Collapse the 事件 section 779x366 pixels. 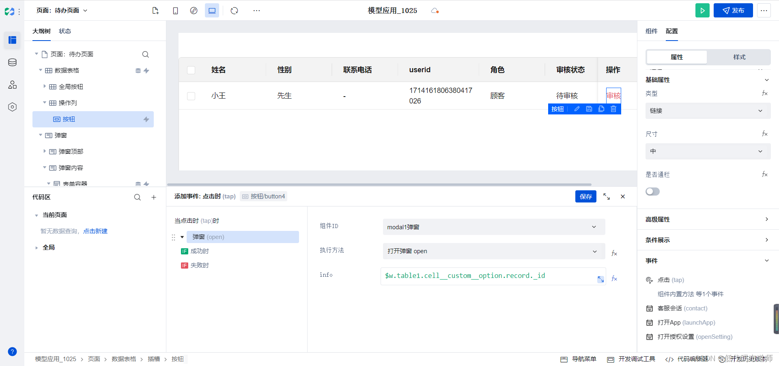click(x=766, y=261)
